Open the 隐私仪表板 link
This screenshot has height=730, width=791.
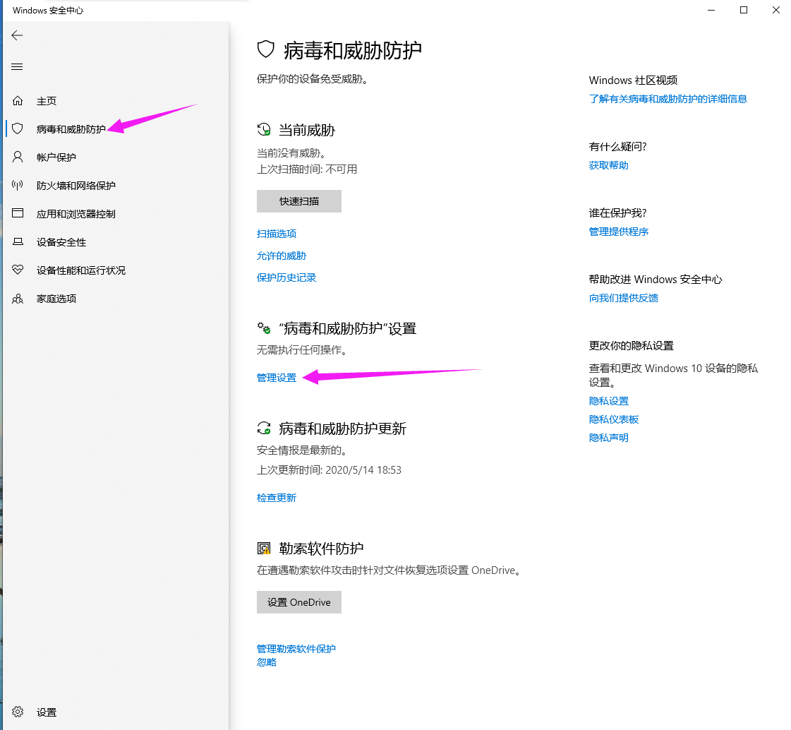pyautogui.click(x=613, y=419)
